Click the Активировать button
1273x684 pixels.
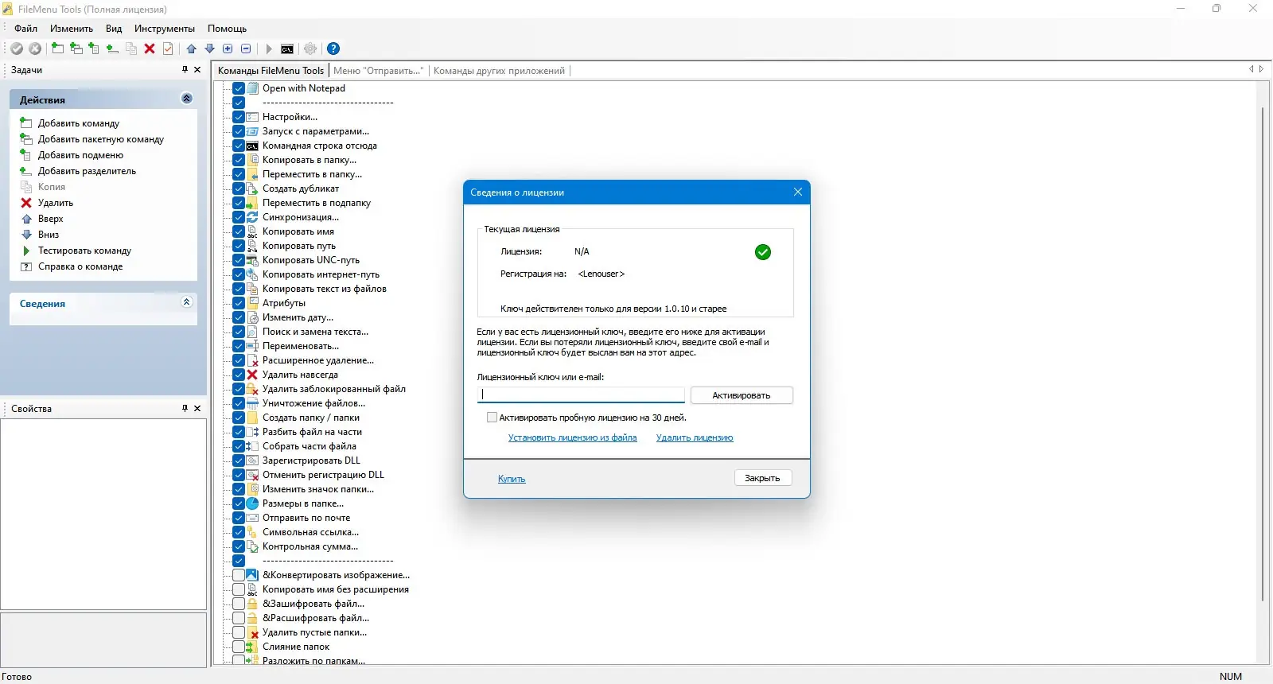pos(742,395)
